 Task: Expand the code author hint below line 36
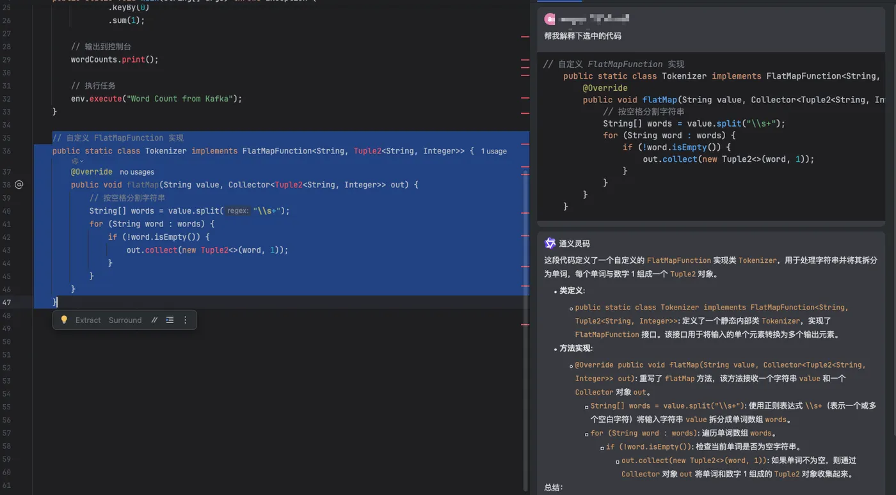click(77, 161)
